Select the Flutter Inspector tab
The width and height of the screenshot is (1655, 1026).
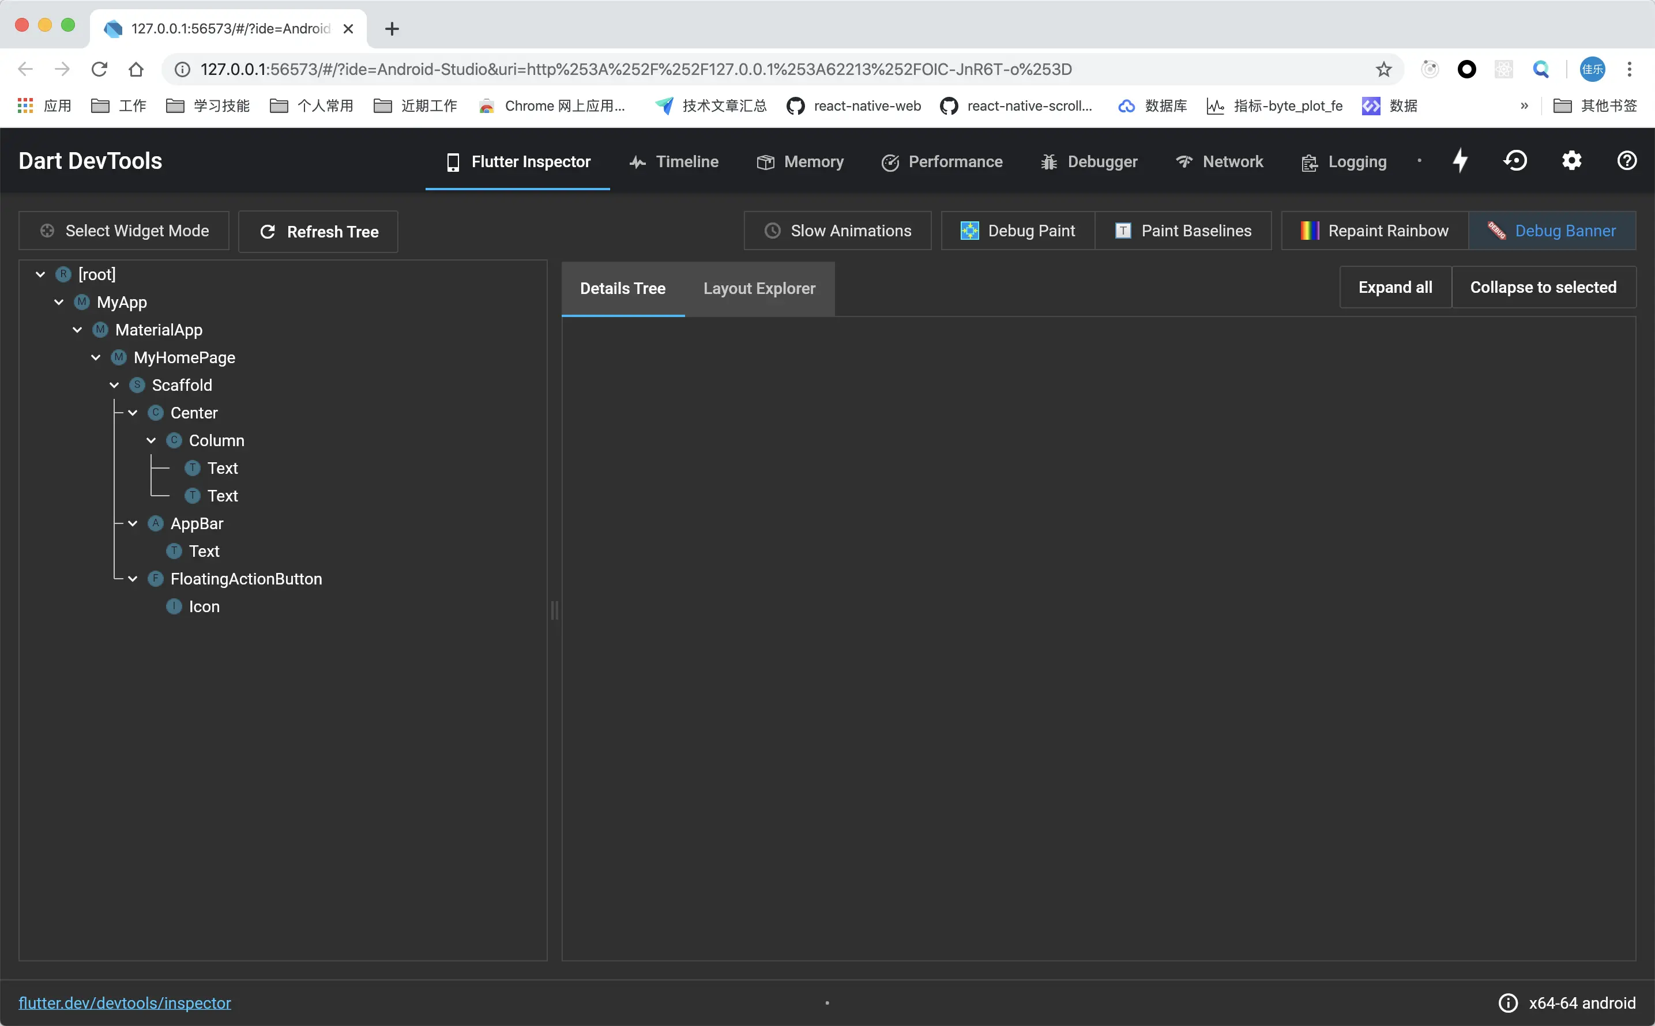pos(517,161)
